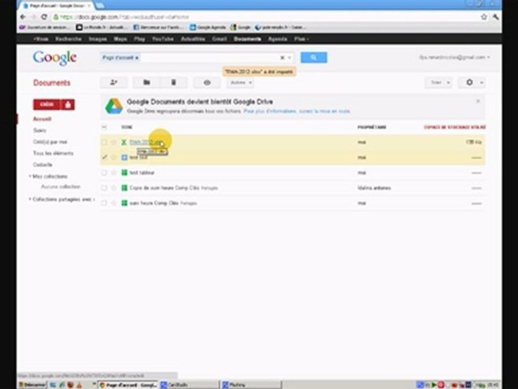Bookmark this page with the star icon

pos(484,17)
